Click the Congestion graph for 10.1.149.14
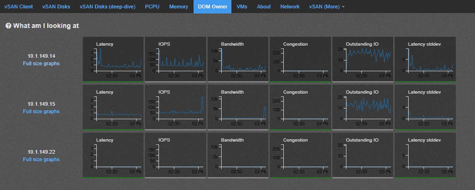Image resolution: width=475 pixels, height=190 pixels. click(x=301, y=60)
